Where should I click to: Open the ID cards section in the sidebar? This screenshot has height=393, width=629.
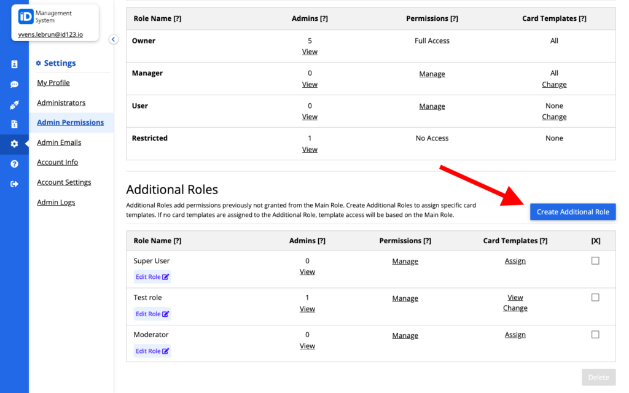[x=14, y=63]
